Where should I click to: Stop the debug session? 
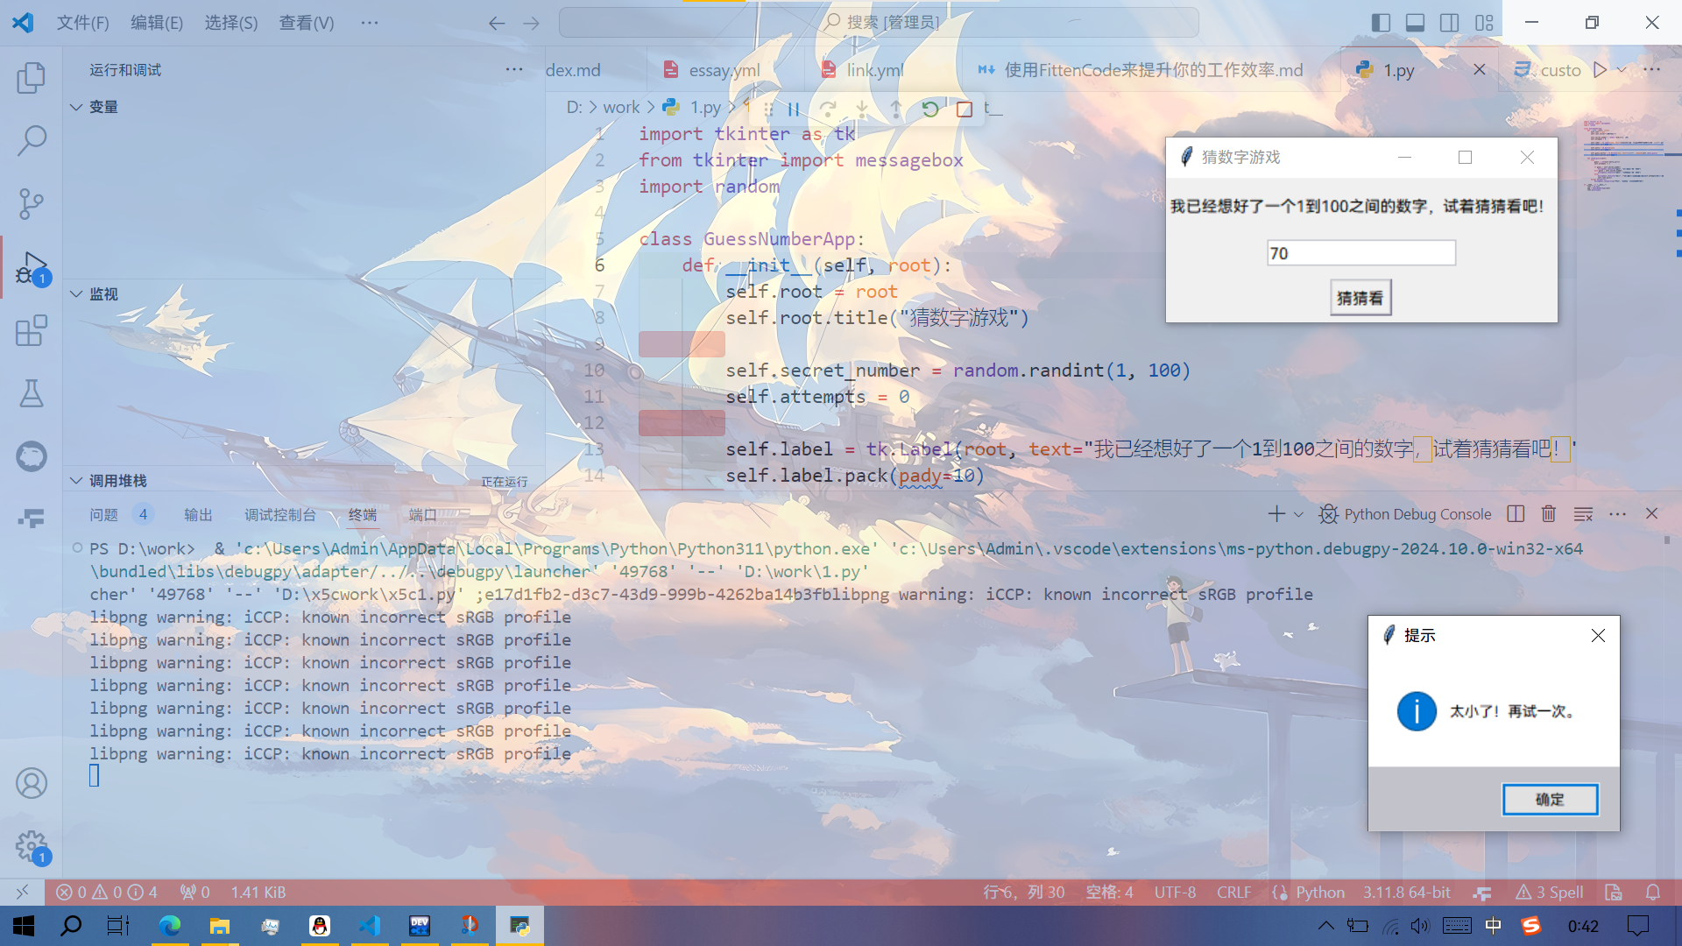pyautogui.click(x=965, y=109)
